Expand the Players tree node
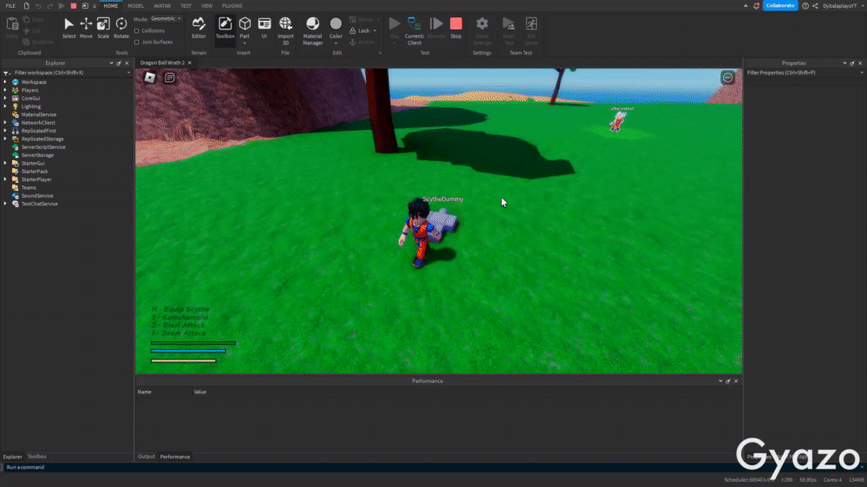Viewport: 867px width, 487px height. click(x=5, y=90)
